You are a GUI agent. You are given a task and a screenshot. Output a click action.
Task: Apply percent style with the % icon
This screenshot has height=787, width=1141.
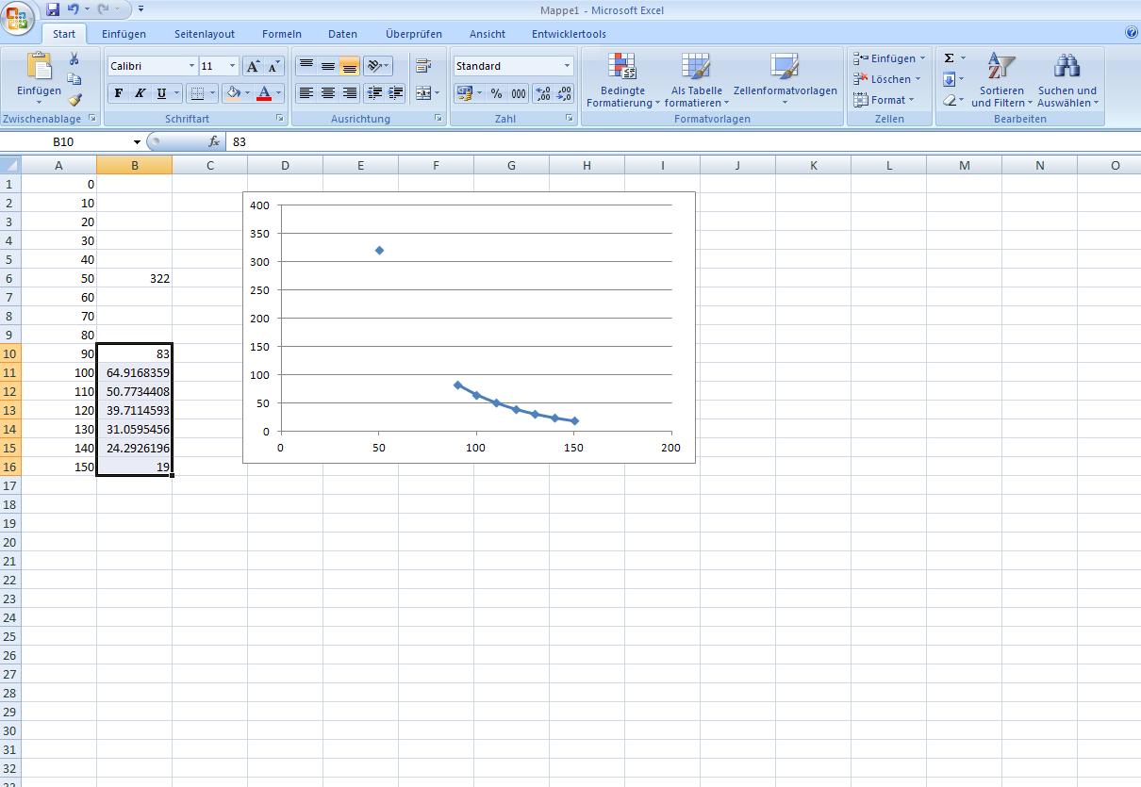click(x=496, y=93)
